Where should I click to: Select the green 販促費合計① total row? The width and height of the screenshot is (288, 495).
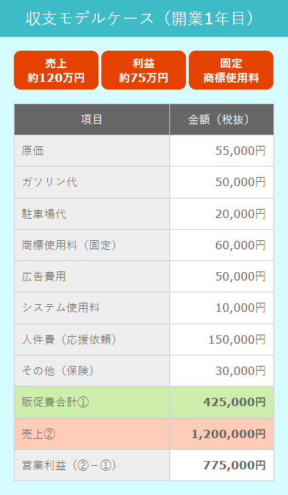pos(144,402)
